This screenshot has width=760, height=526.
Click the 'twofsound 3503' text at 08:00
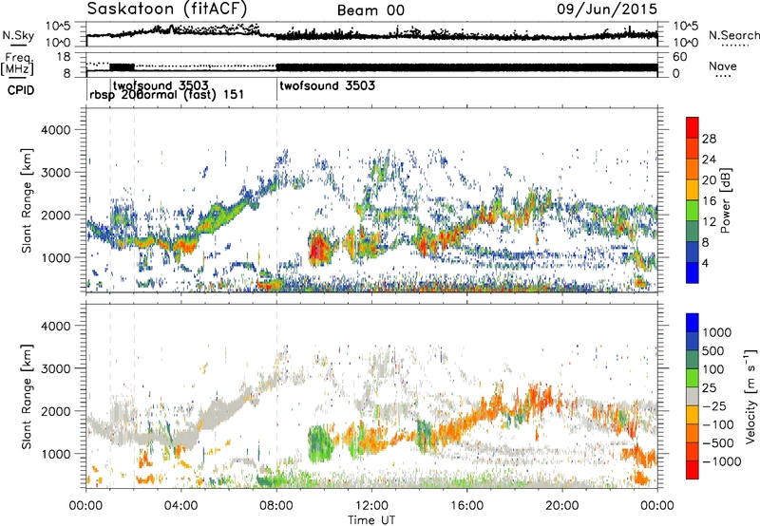pyautogui.click(x=327, y=85)
